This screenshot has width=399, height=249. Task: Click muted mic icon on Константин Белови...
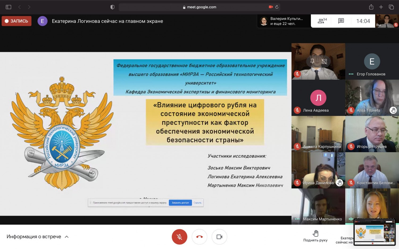click(x=351, y=183)
